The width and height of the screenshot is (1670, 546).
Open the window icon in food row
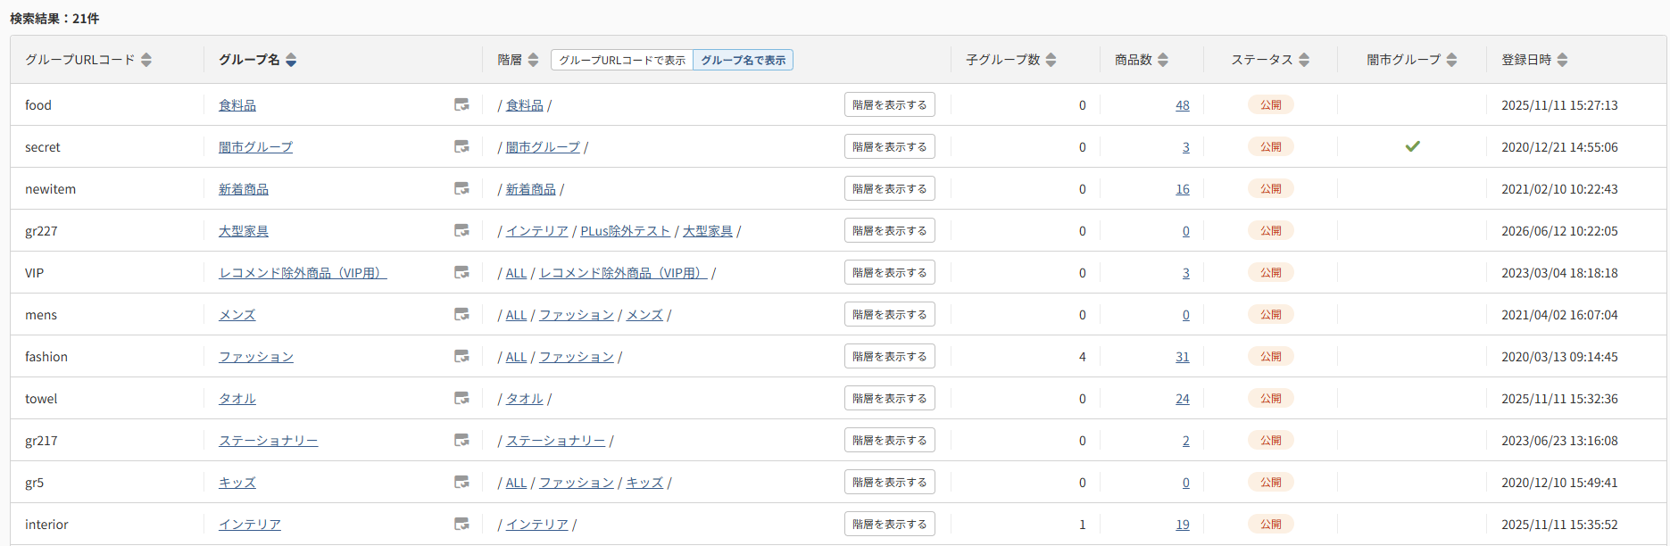[461, 105]
